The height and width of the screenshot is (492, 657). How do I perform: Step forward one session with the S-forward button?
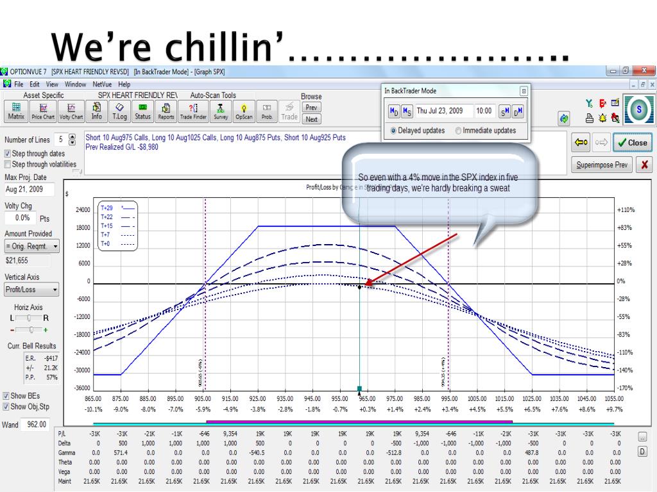point(504,111)
